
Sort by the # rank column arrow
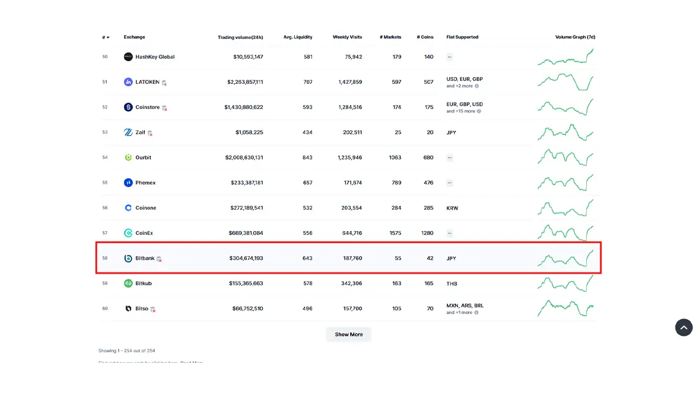107,37
